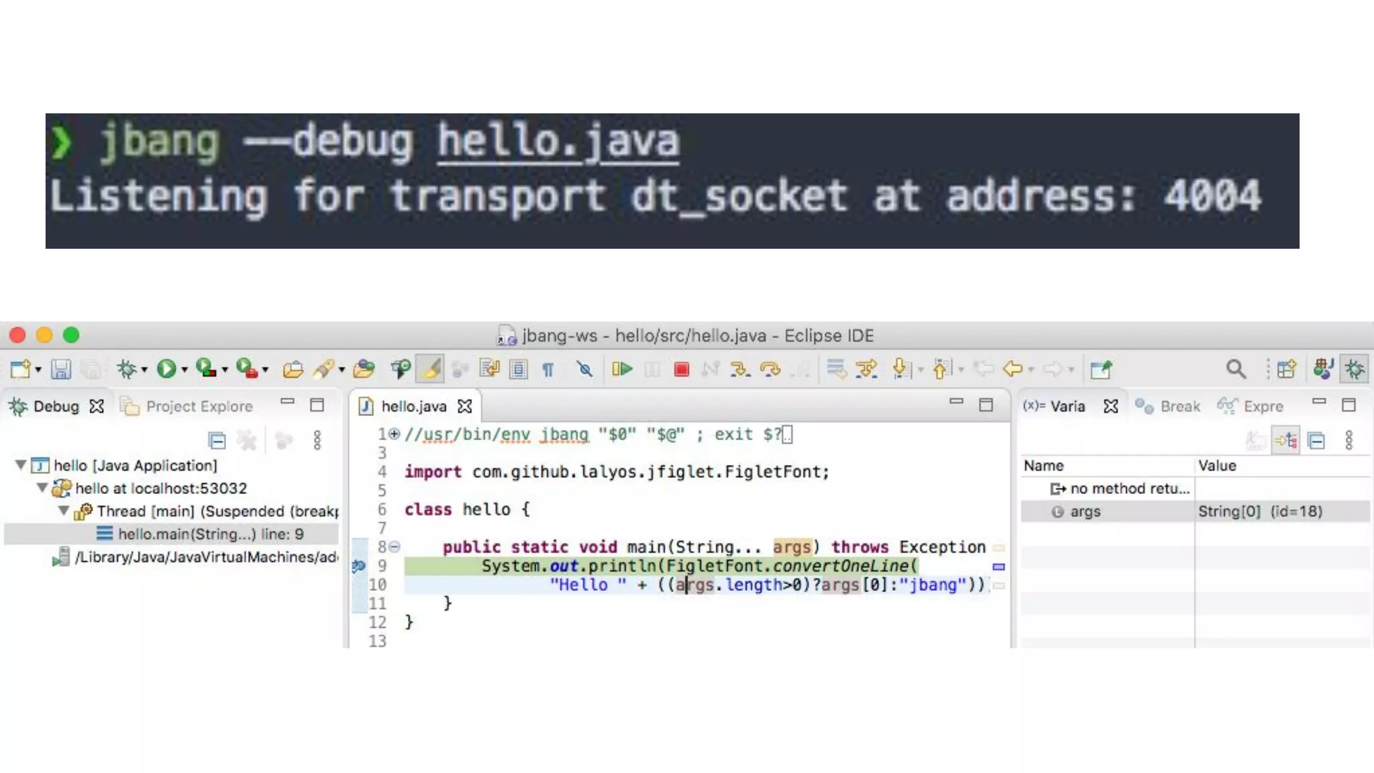Click the Step Over icon
1374x773 pixels.
[770, 368]
